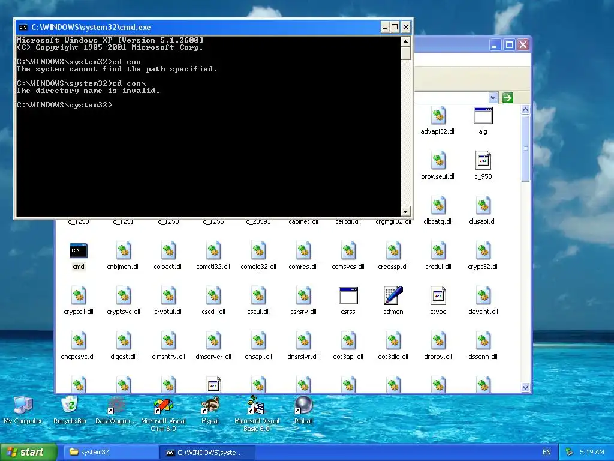Switch to the system32 taskbar button
This screenshot has height=461, width=614.
[x=110, y=452]
